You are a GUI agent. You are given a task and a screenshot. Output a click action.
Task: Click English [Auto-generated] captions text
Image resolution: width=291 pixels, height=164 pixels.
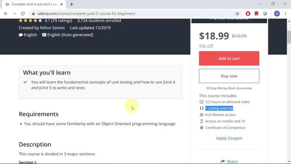(x=70, y=35)
